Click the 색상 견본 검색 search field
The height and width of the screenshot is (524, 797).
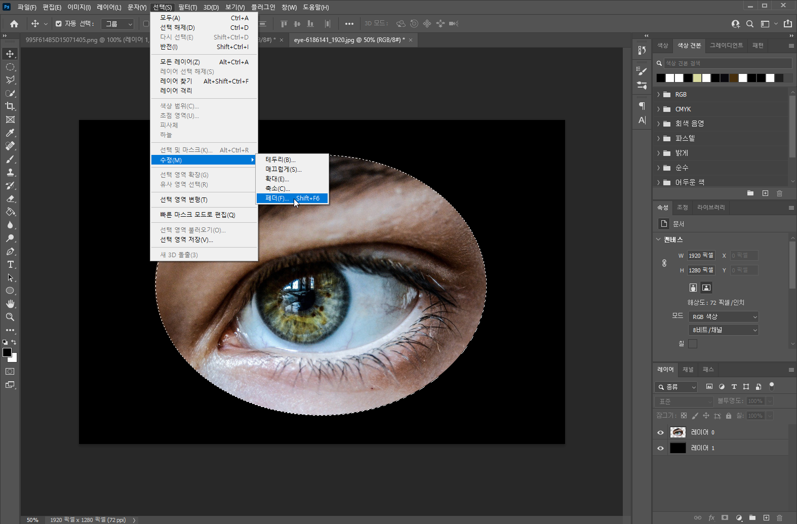coord(728,63)
